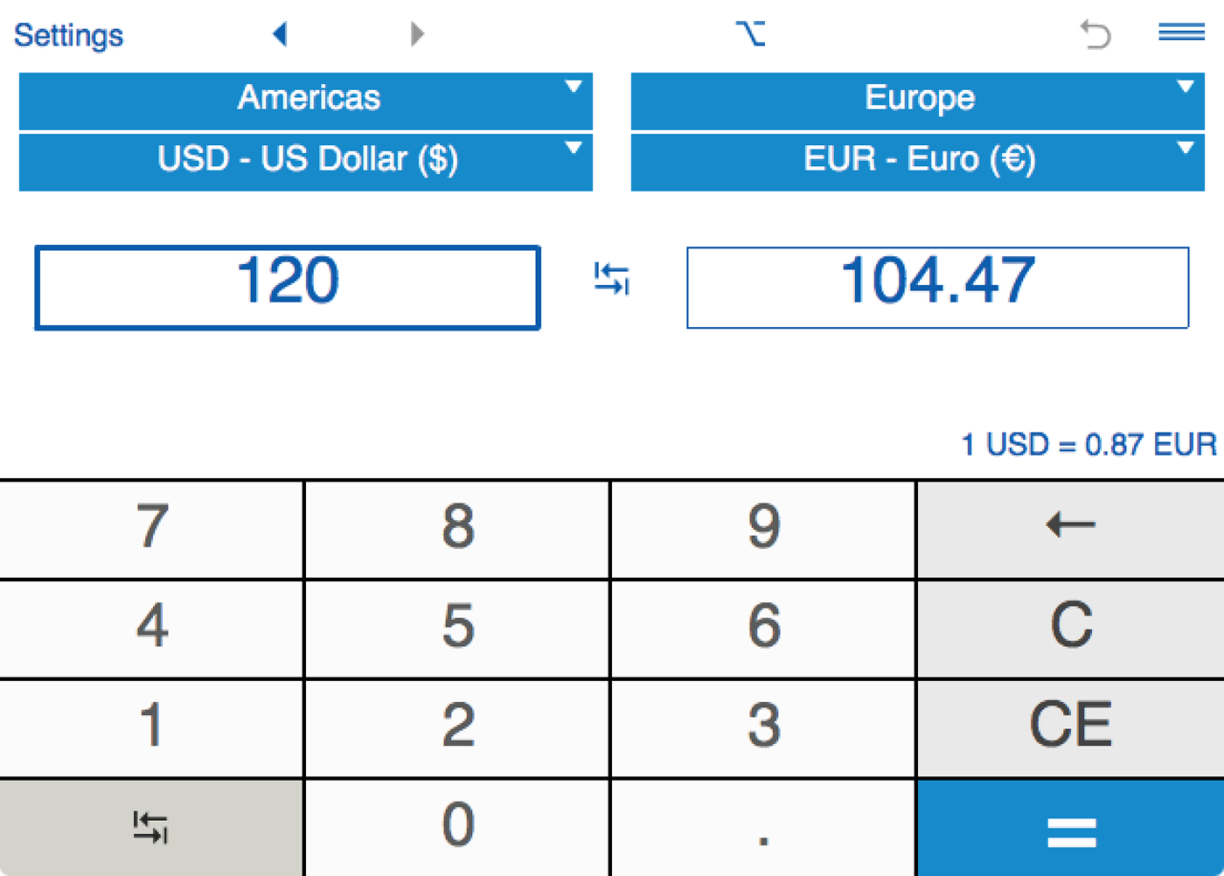Image resolution: width=1224 pixels, height=876 pixels.
Task: Click the option key symbol icon
Action: [x=750, y=34]
